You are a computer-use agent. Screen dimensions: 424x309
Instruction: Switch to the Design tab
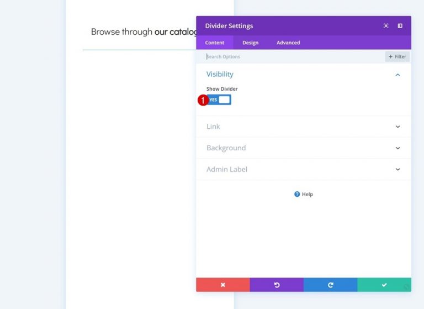point(250,43)
